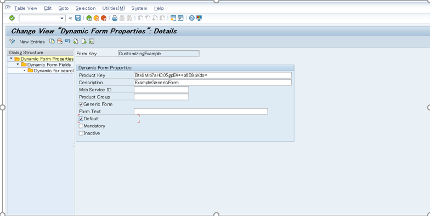Click the Last Page icon
This screenshot has height=216, width=430.
pyautogui.click(x=162, y=18)
